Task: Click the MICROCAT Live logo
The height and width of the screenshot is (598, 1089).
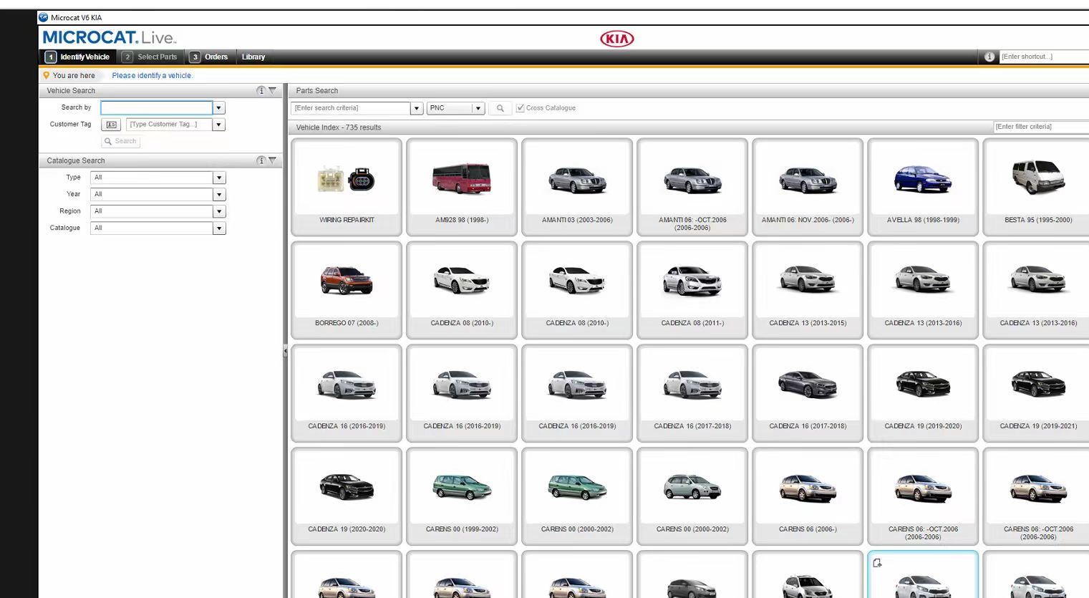Action: click(110, 37)
